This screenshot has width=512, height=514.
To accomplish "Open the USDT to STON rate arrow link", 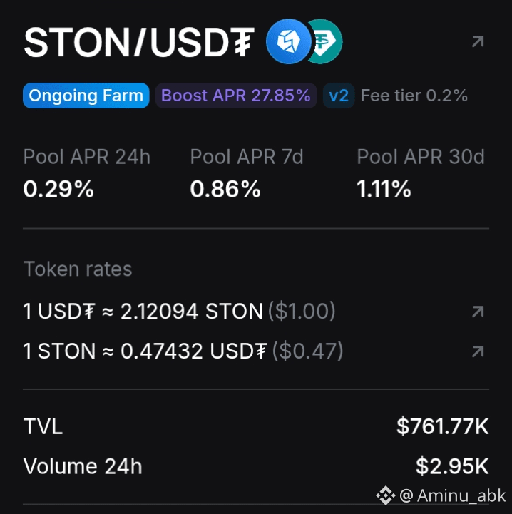I will (478, 312).
